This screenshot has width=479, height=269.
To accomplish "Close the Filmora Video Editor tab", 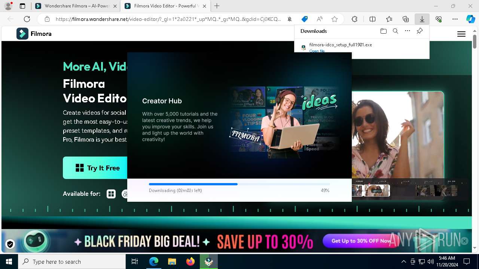I will [x=204, y=6].
